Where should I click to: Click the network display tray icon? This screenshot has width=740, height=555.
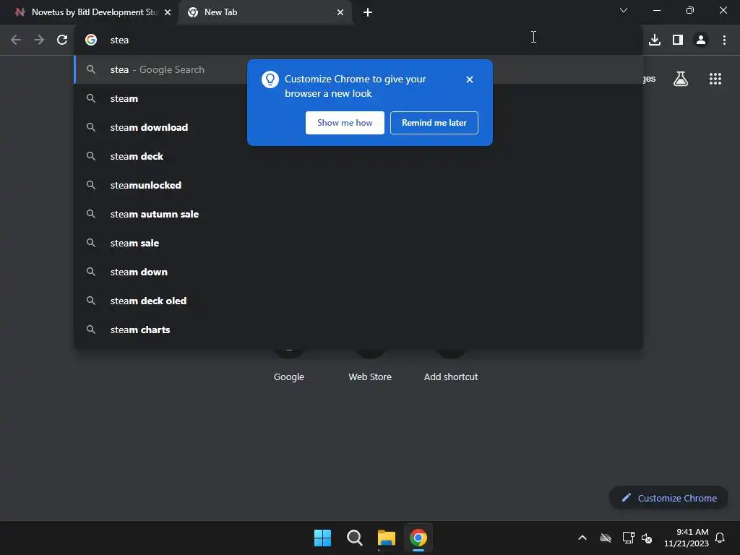[x=628, y=538]
